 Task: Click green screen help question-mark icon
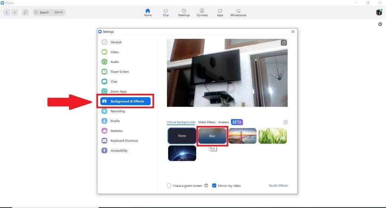(206, 186)
